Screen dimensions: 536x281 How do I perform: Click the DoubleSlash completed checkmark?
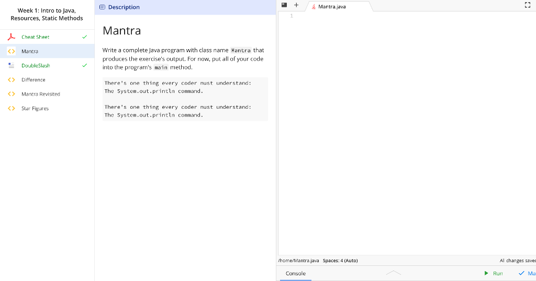click(x=84, y=65)
